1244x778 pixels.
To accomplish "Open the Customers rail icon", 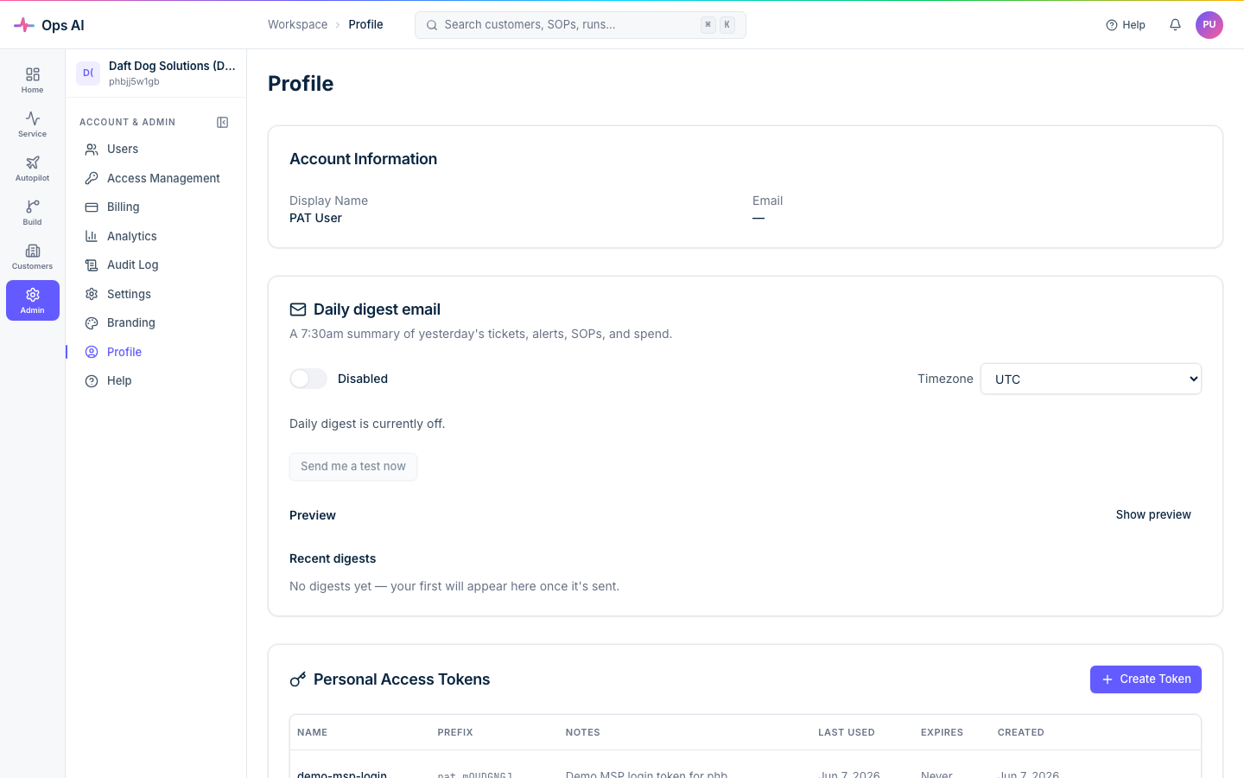I will (32, 257).
